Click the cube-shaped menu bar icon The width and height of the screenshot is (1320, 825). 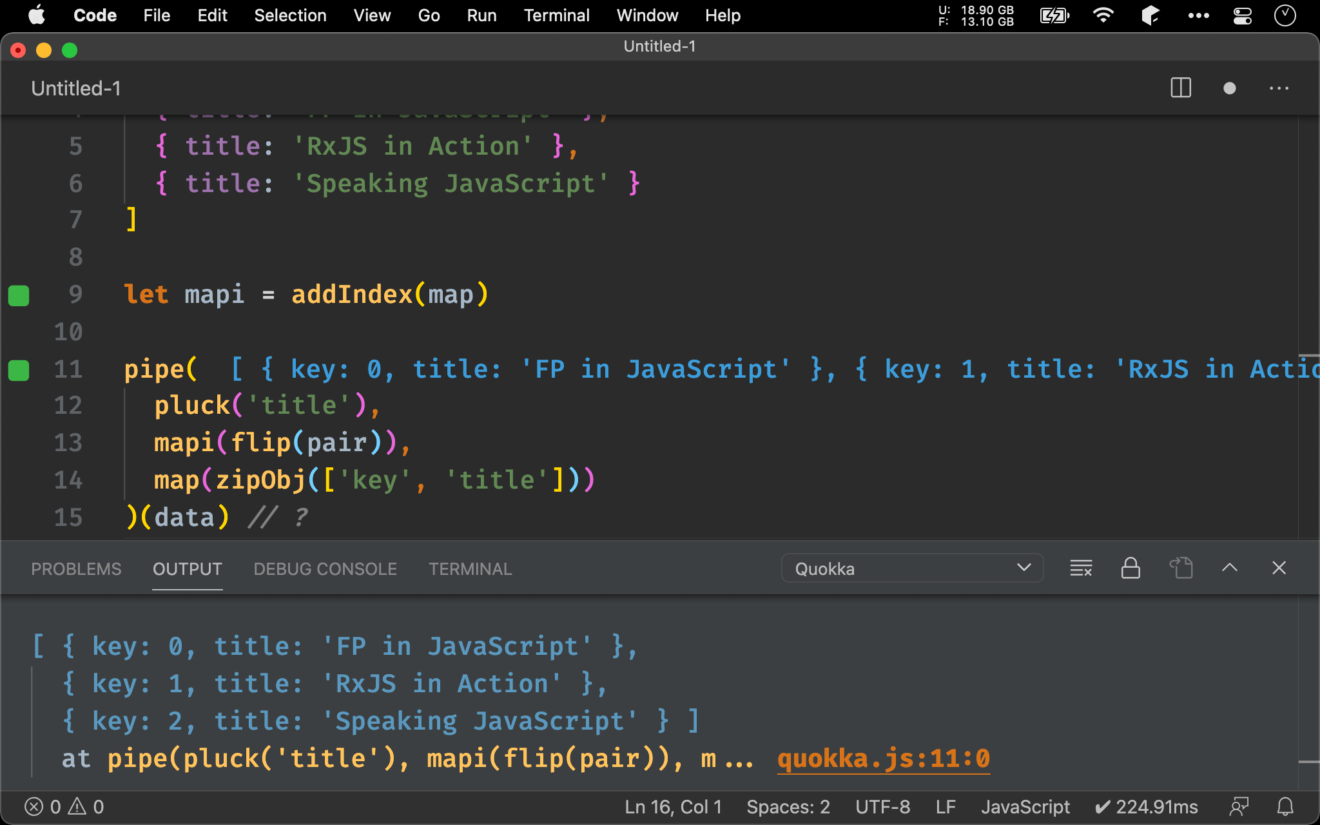[1150, 15]
